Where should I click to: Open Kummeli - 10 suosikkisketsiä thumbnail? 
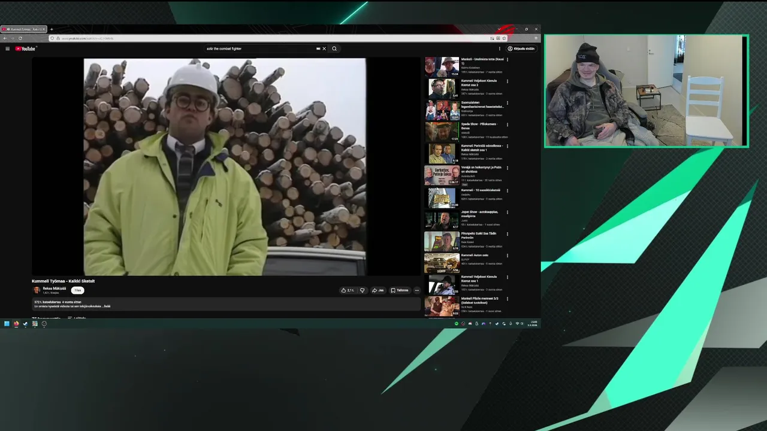click(442, 198)
